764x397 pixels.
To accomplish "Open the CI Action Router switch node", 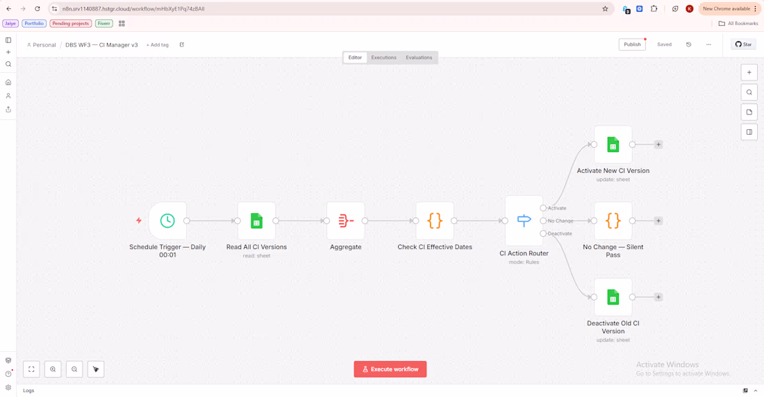I will coord(524,221).
